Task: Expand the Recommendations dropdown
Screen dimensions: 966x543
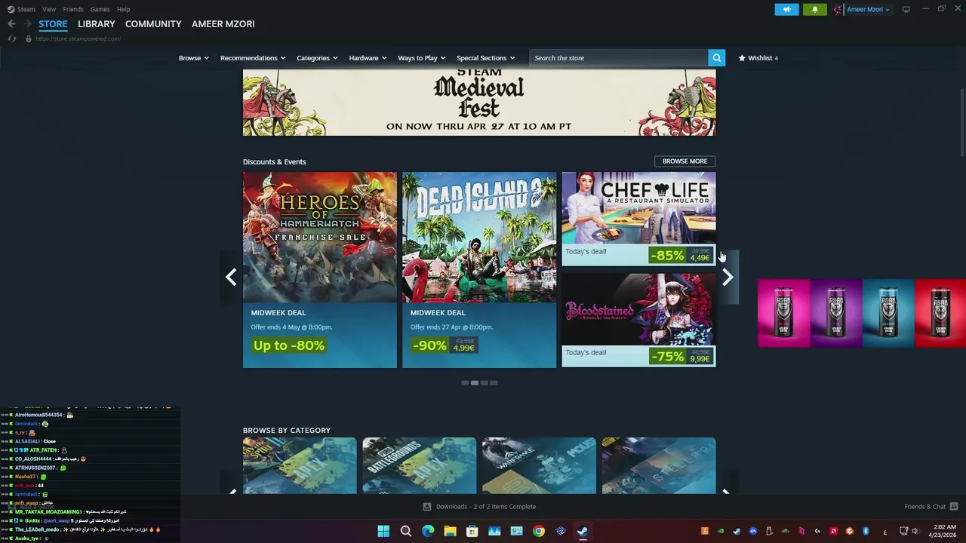Action: point(253,57)
